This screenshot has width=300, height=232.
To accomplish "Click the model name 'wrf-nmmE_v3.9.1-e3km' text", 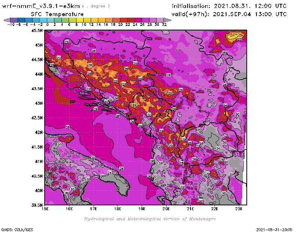I will click(x=41, y=6).
